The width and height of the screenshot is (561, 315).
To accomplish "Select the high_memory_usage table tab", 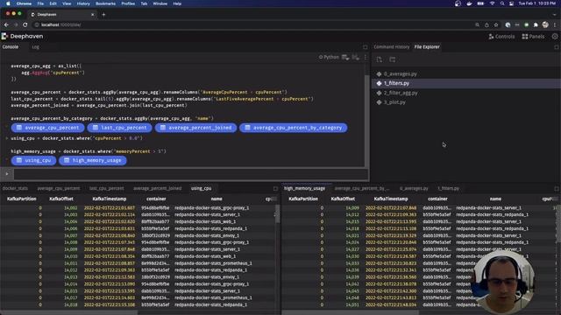I will pos(304,188).
